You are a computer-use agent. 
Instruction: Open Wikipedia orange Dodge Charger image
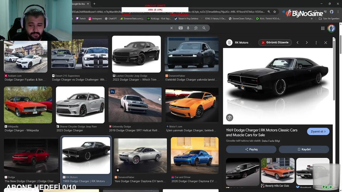coord(28,105)
